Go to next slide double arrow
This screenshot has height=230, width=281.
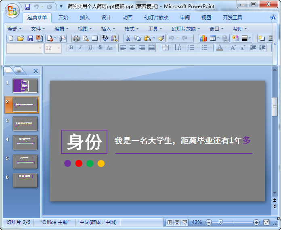click(x=275, y=206)
